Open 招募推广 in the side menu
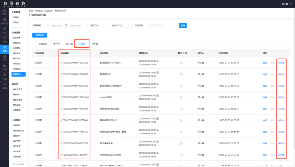Image resolution: width=295 pixels, height=167 pixels. [x=17, y=95]
